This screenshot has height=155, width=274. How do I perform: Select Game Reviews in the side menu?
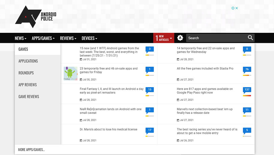(x=29, y=96)
